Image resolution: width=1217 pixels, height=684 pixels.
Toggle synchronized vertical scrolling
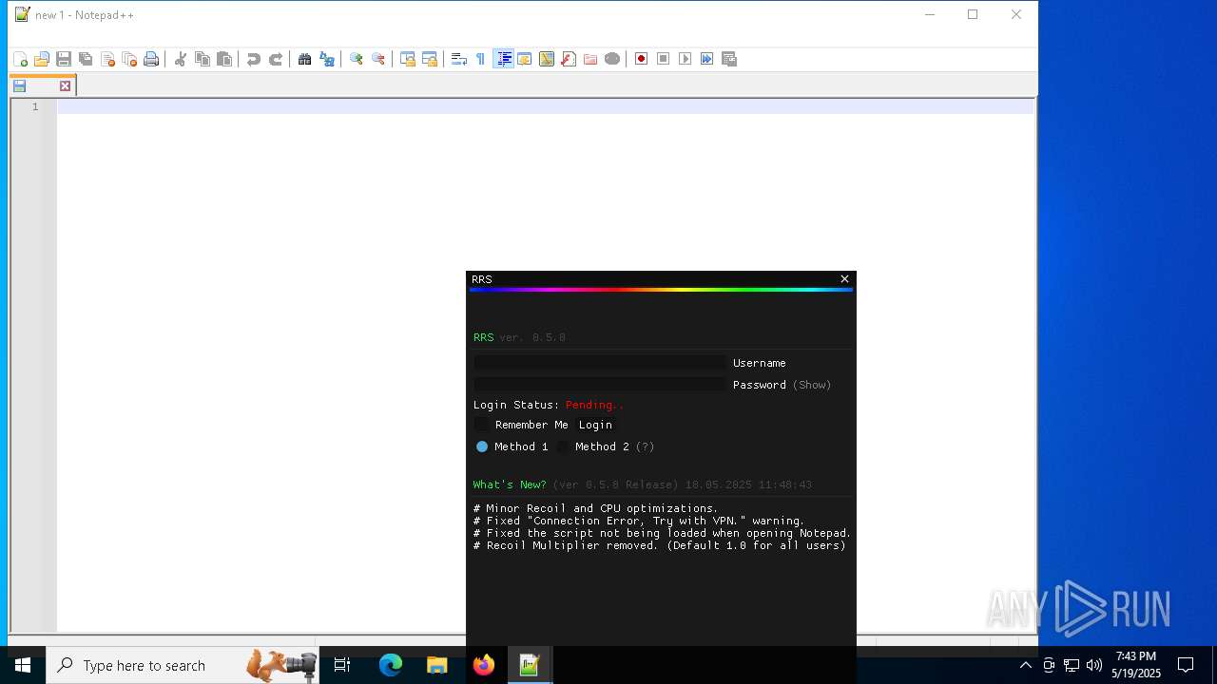point(408,59)
